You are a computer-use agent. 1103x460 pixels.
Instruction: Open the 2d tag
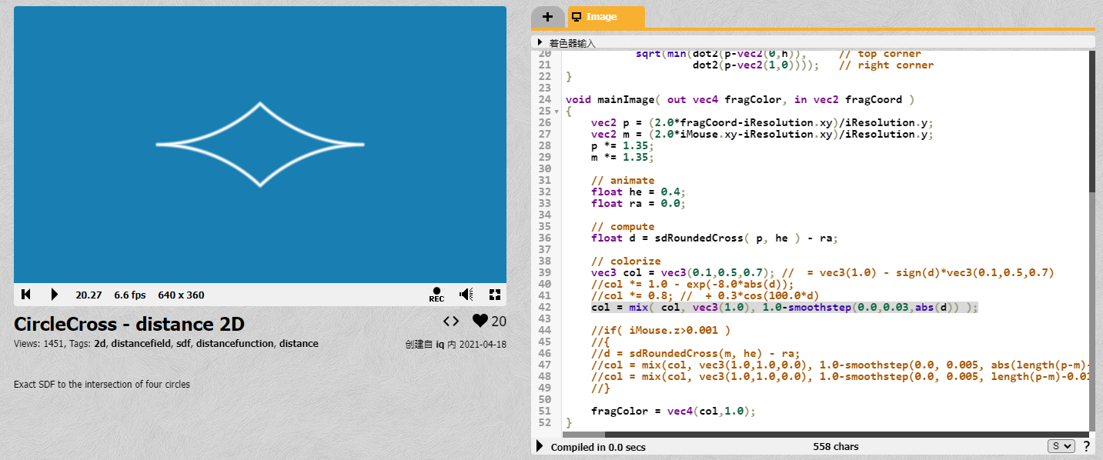pos(99,344)
